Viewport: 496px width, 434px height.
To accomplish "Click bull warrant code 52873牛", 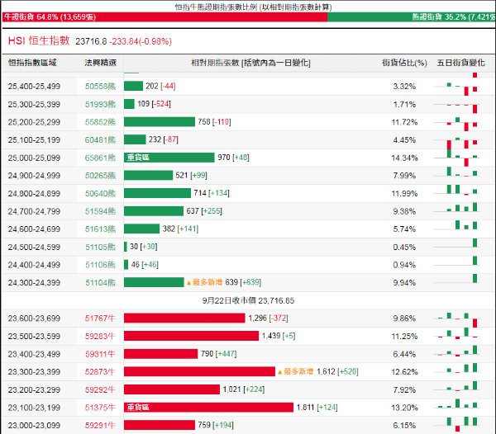I will [x=100, y=372].
